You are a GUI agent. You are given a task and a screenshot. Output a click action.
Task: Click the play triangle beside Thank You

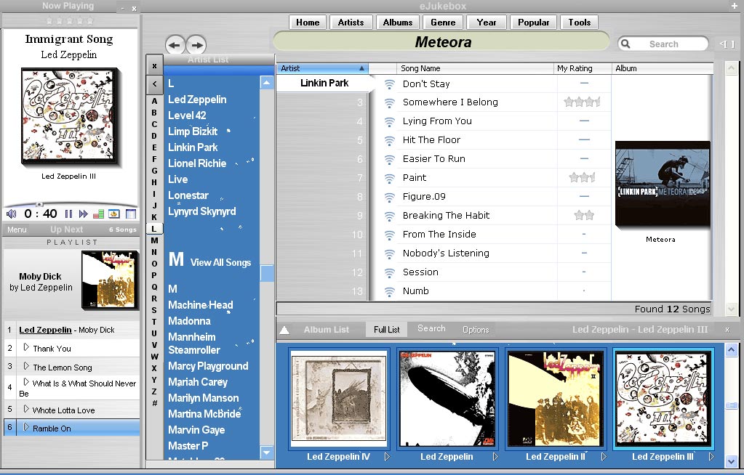(26, 347)
